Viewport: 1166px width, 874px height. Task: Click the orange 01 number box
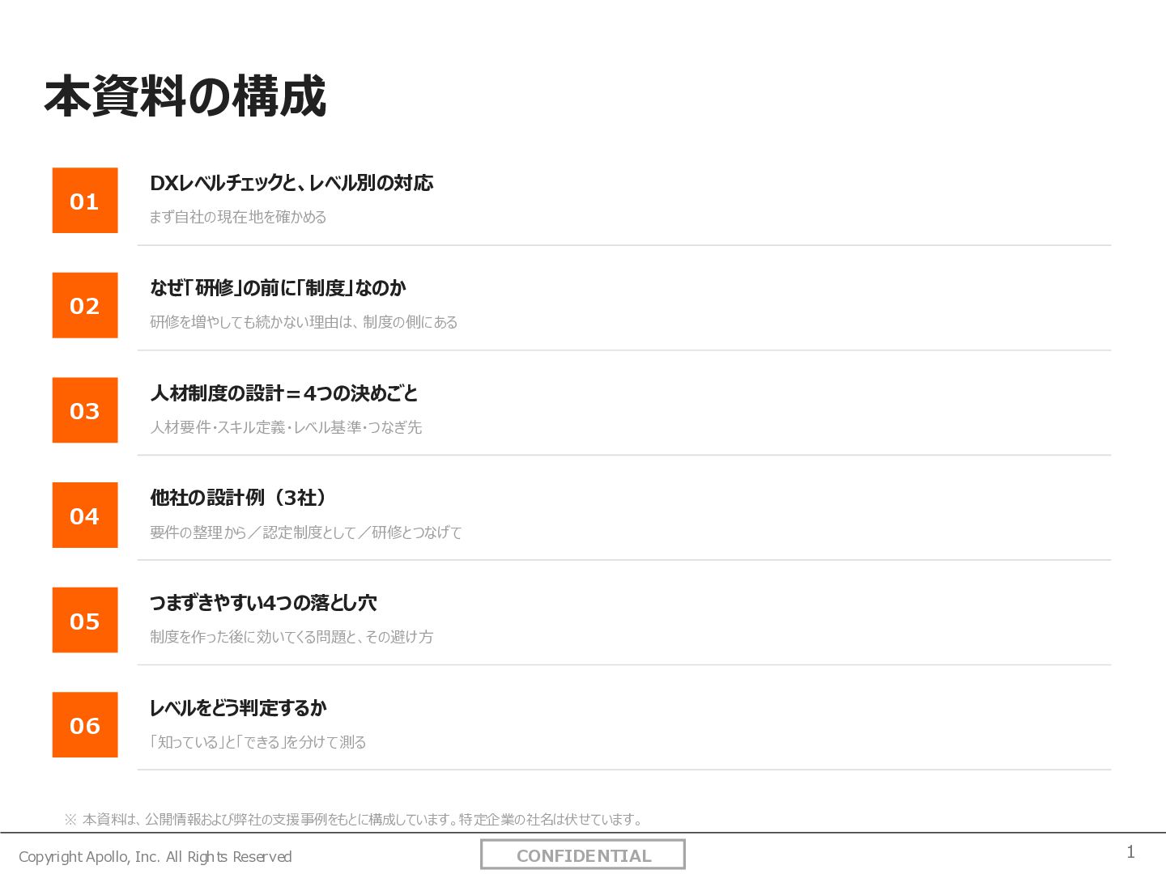(x=85, y=201)
